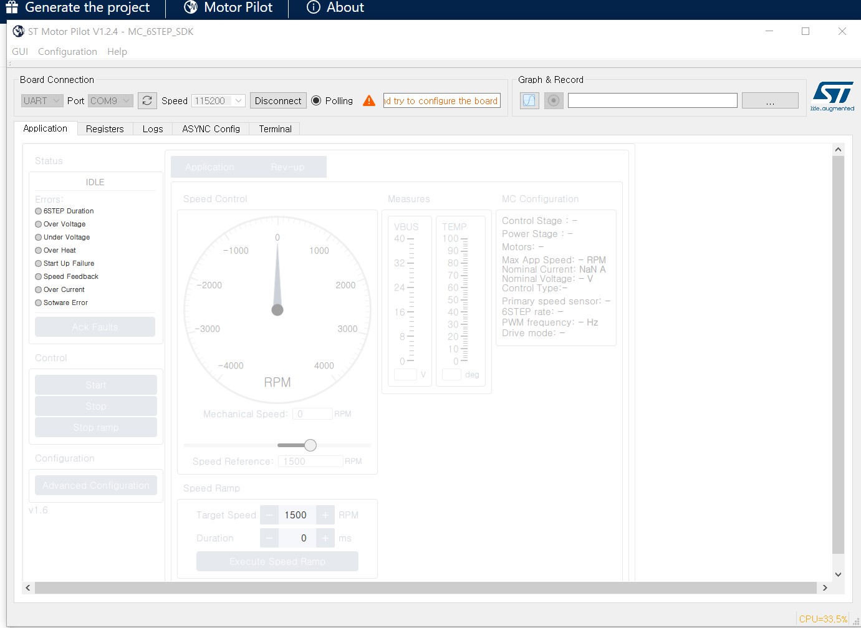Click the ST life.augmented logo

833,95
